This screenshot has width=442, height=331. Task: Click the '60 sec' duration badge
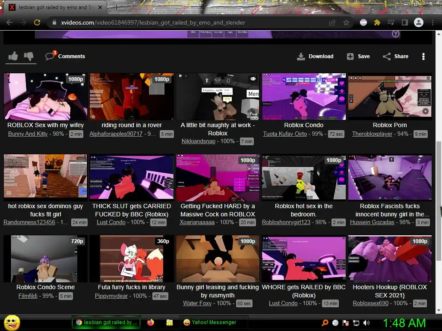click(244, 304)
